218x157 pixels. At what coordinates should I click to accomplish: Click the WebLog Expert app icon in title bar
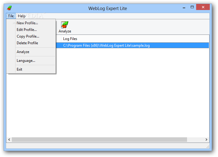tap(9, 8)
